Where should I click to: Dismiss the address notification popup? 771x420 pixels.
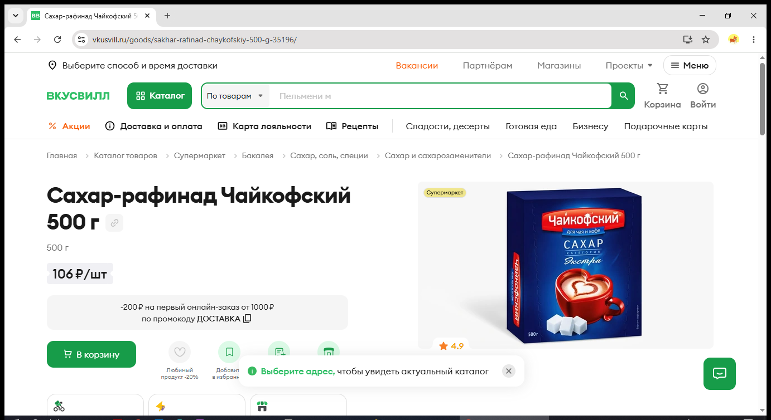coord(508,371)
